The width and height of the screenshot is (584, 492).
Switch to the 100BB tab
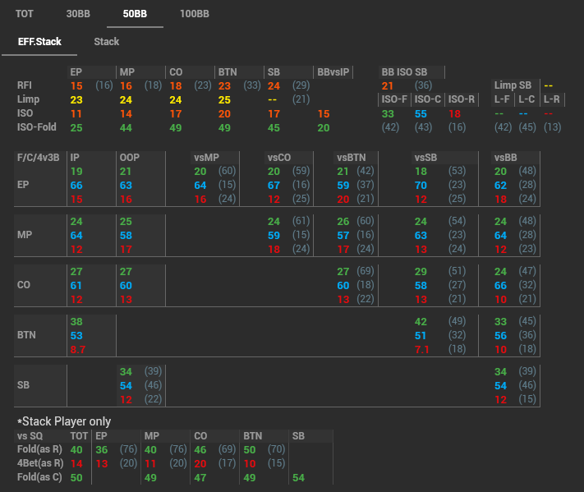click(194, 14)
